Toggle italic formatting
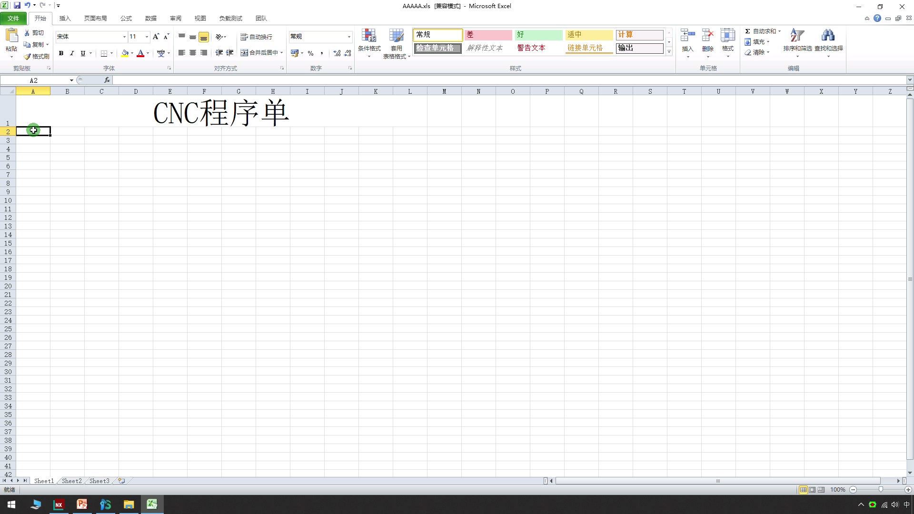 click(x=72, y=53)
